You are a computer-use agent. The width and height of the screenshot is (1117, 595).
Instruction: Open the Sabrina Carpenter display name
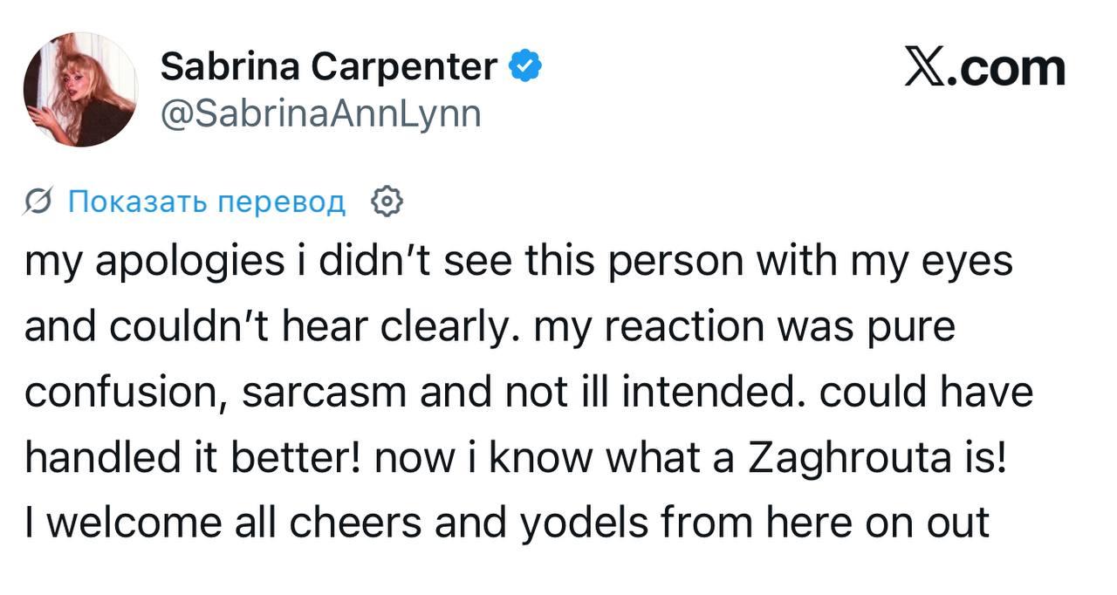coord(329,66)
